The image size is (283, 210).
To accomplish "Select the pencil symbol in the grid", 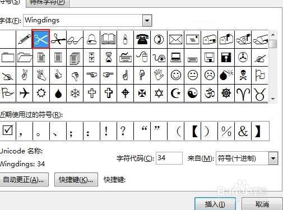I will 25,39.
